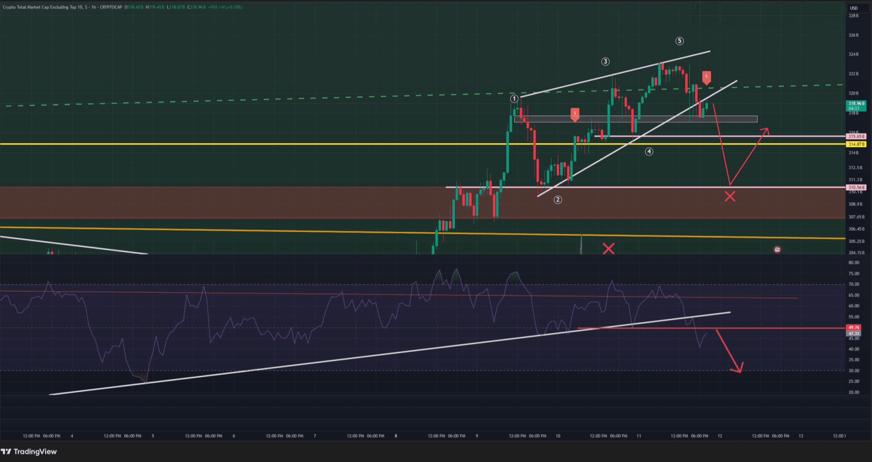The width and height of the screenshot is (872, 462).
Task: Click the Elliott wave label 1
Action: point(514,99)
